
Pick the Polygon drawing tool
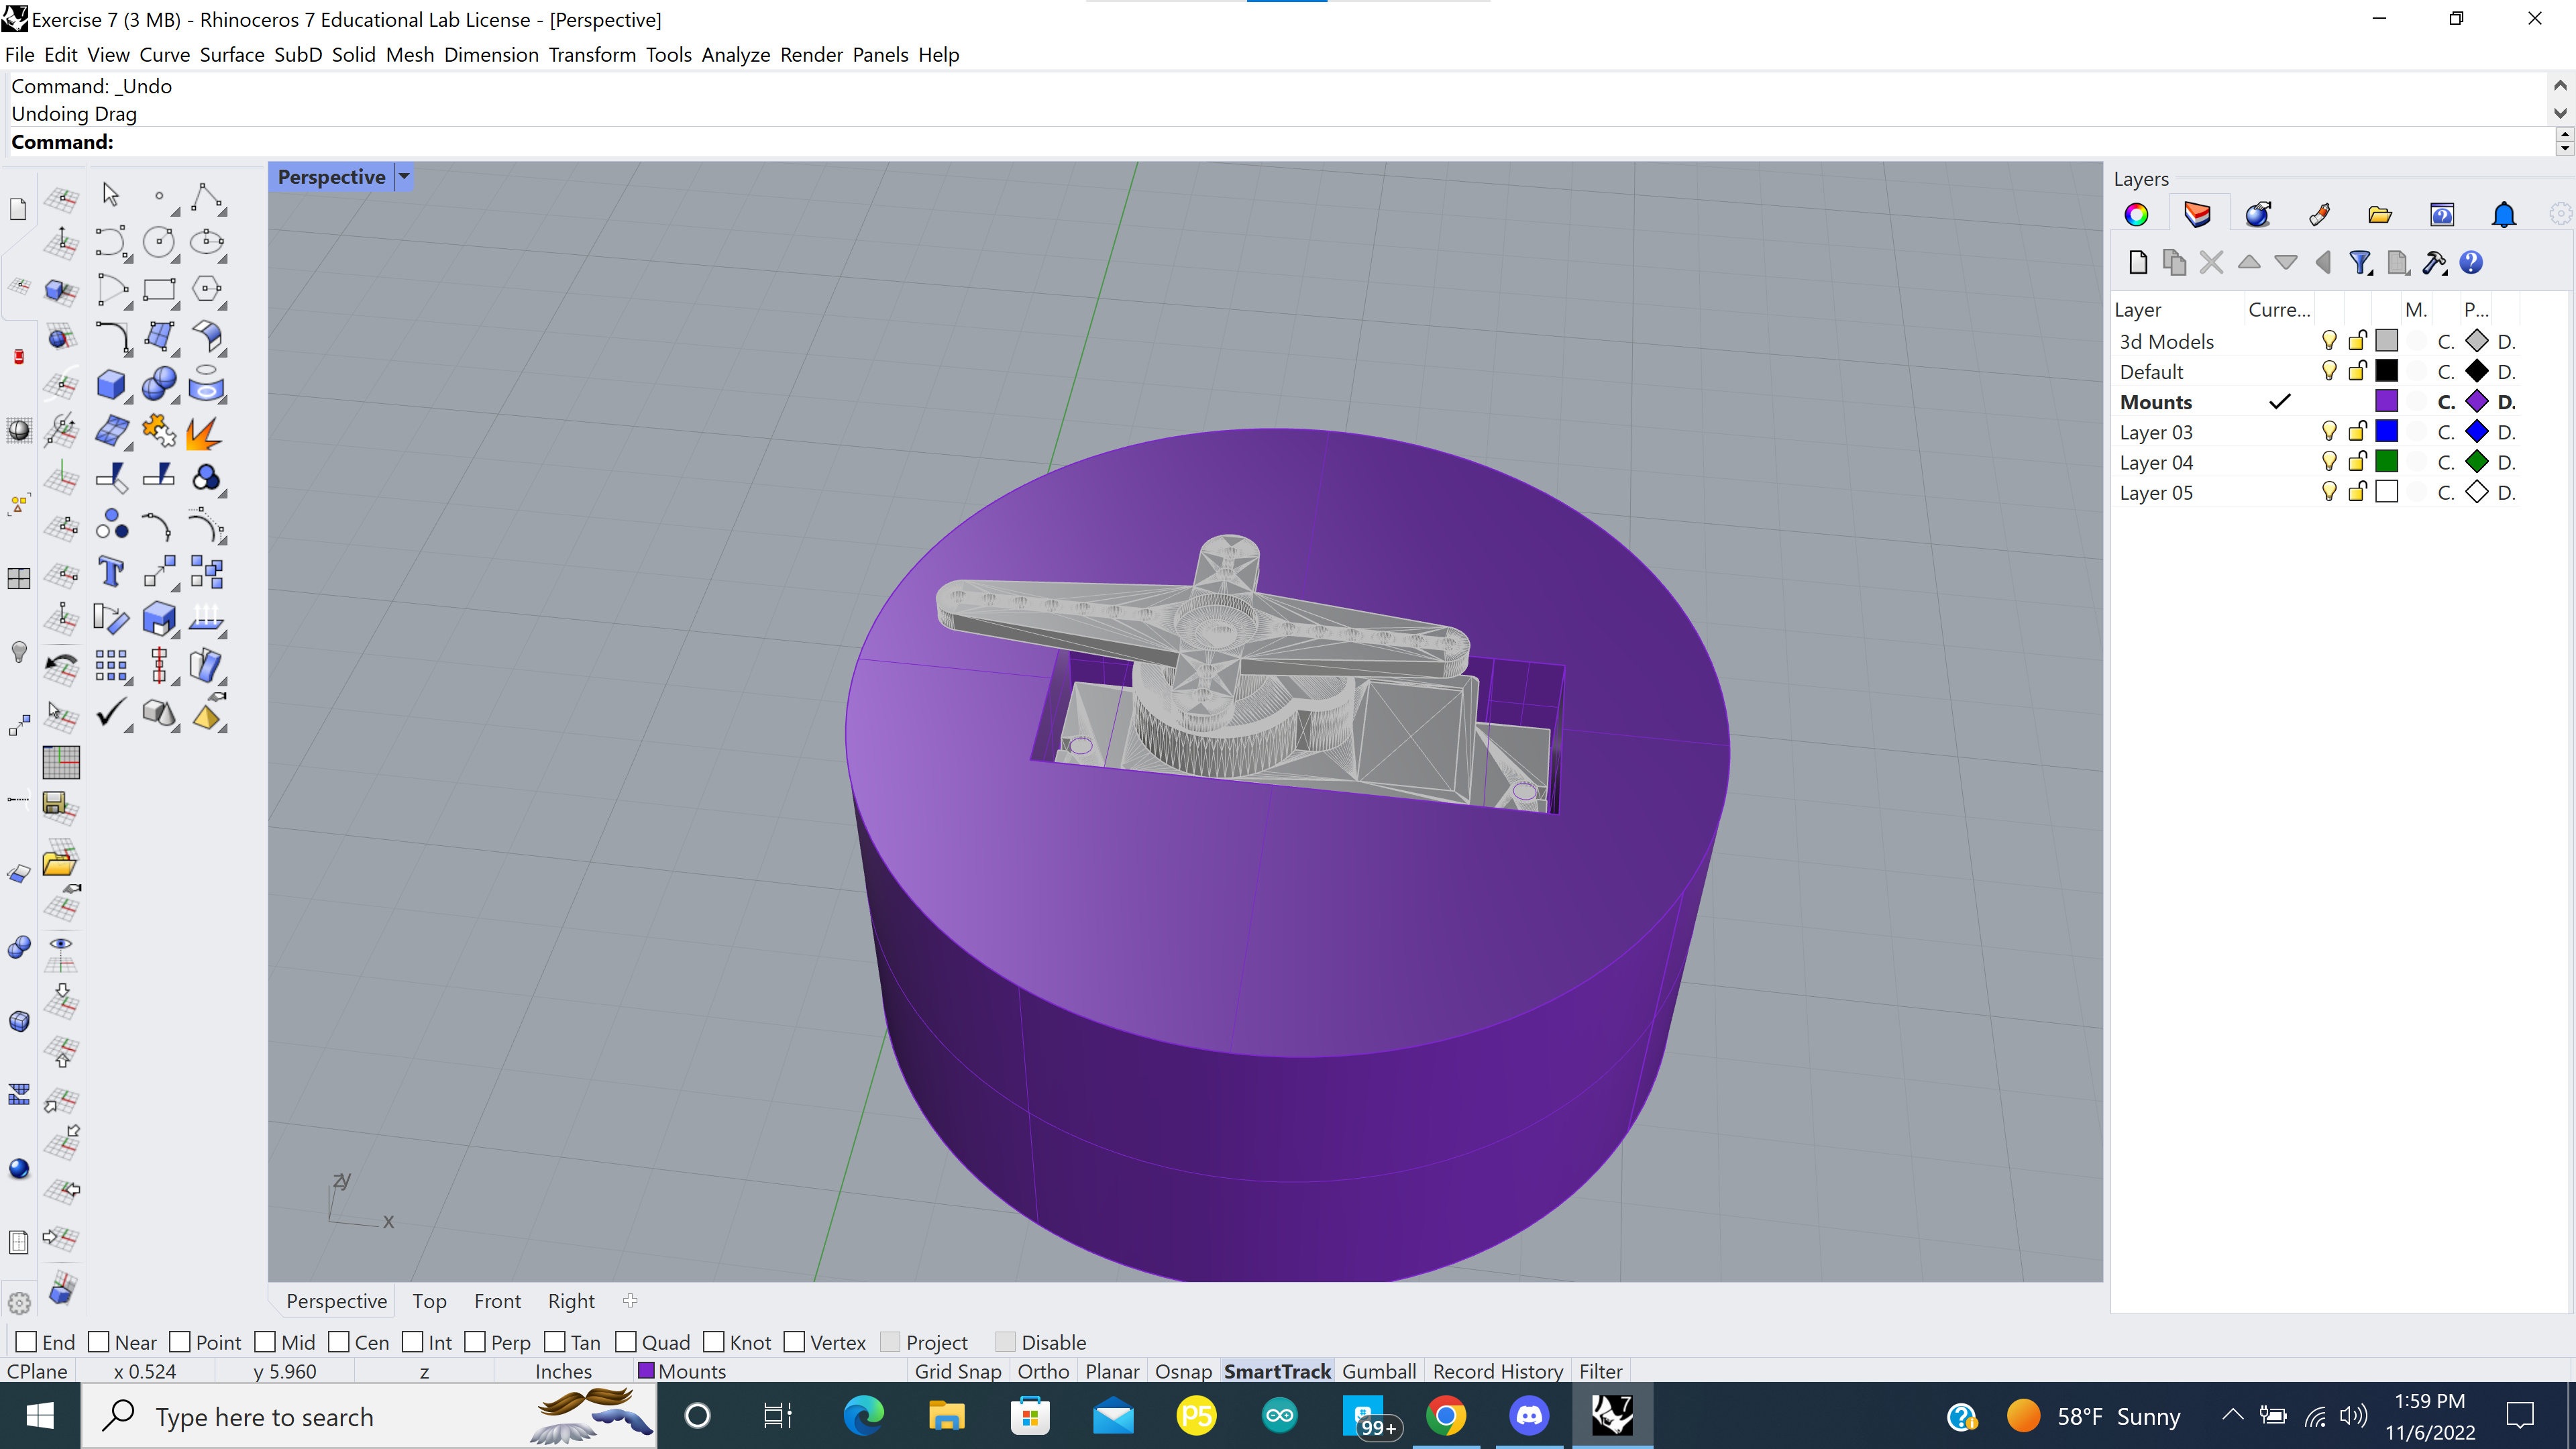click(207, 290)
